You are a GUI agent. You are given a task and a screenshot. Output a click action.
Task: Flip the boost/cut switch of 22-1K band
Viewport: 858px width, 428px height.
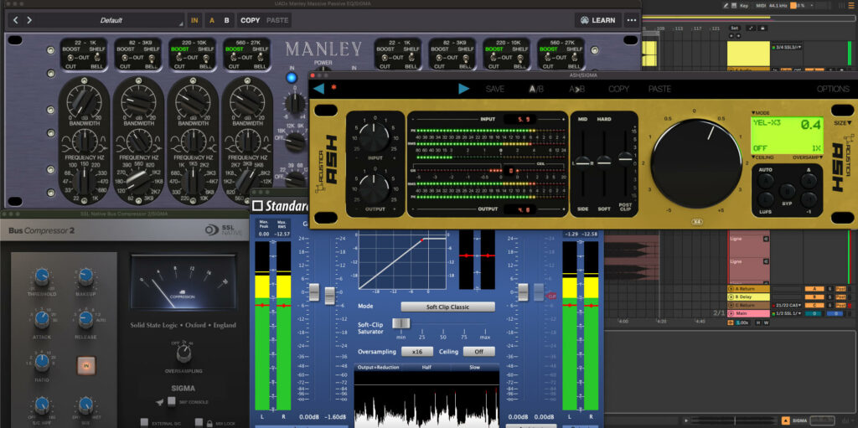tap(69, 58)
